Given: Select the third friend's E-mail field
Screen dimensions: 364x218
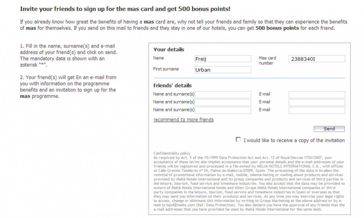Looking at the screenshot, I should pos(316,110).
